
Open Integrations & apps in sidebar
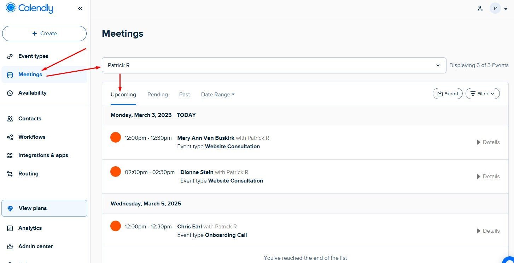tap(44, 155)
